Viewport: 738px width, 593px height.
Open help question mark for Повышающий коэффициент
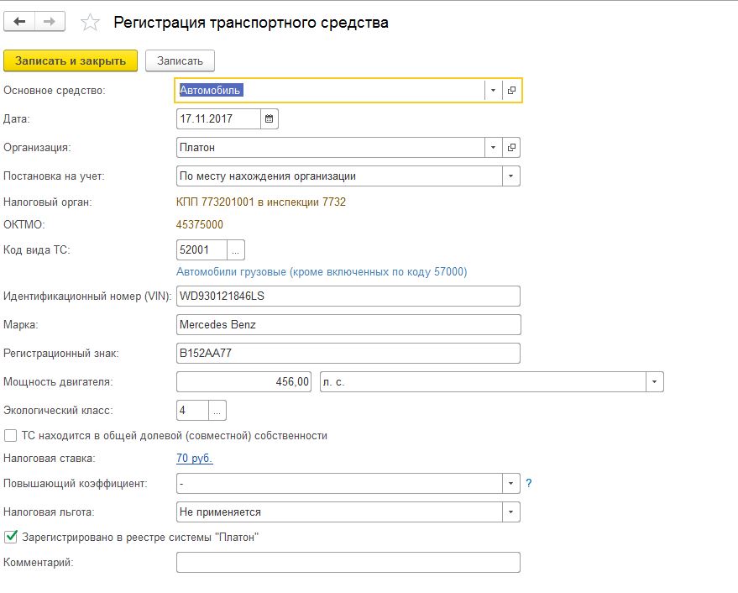529,484
